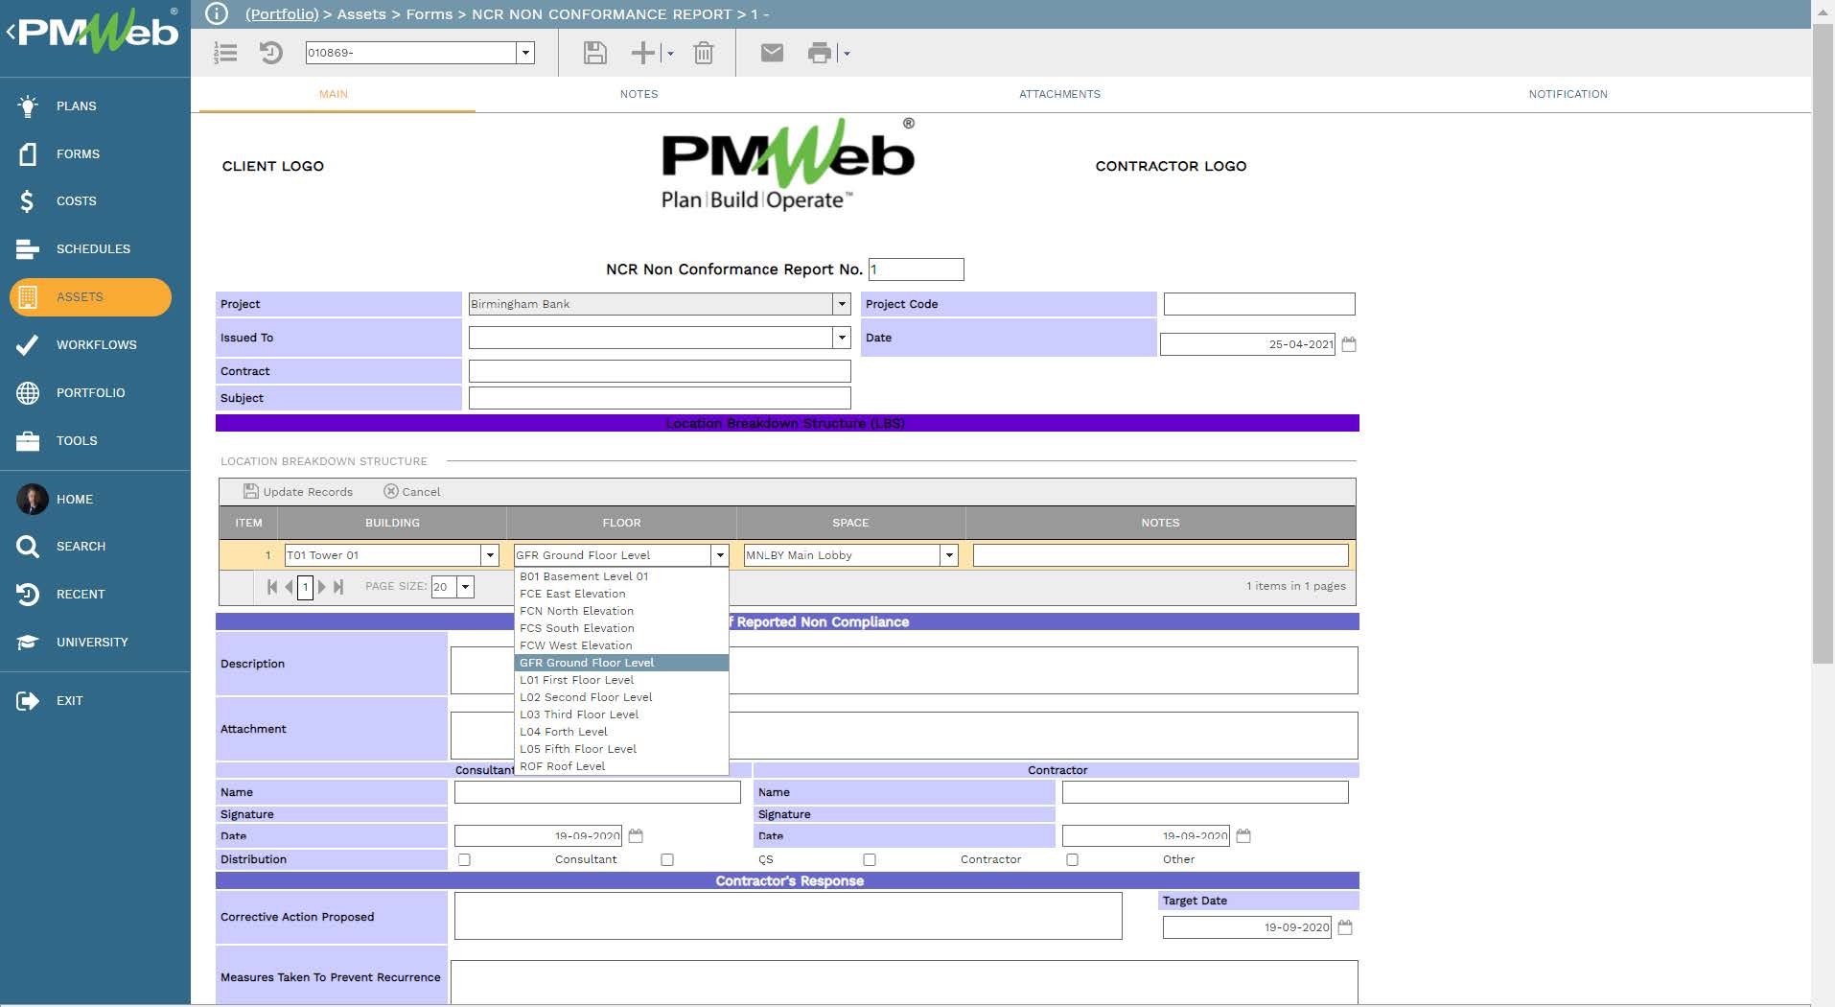The image size is (1835, 1007).
Task: Add a new record with plus icon
Action: [642, 53]
